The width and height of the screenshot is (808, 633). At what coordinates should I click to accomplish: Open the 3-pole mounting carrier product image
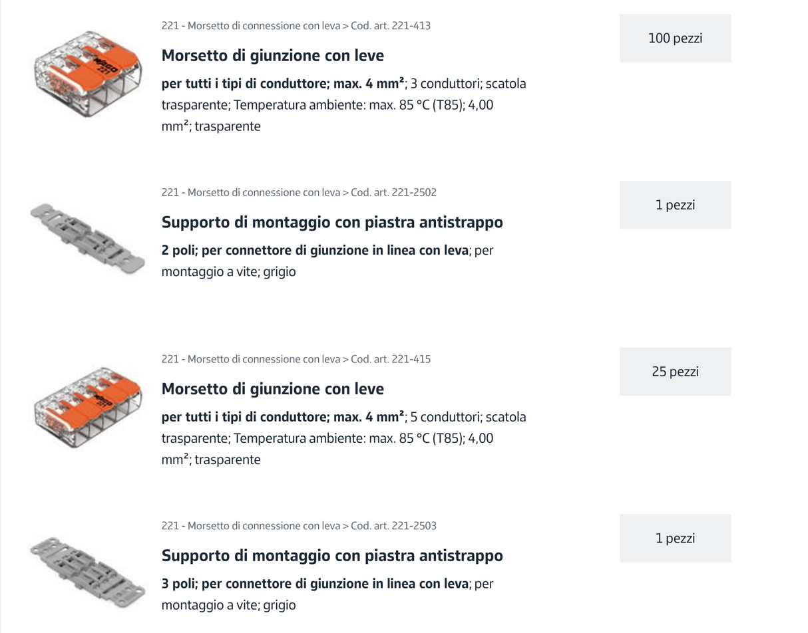(x=88, y=572)
